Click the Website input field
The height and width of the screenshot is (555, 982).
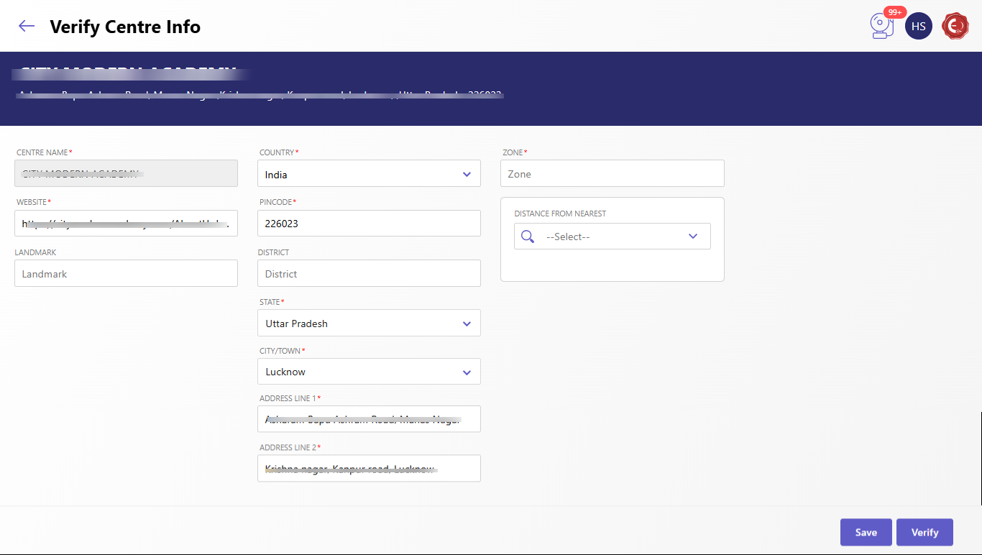[126, 224]
